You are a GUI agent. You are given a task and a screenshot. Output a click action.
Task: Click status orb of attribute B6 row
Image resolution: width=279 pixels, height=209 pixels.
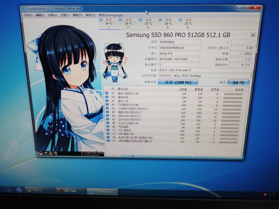[x=108, y=116]
